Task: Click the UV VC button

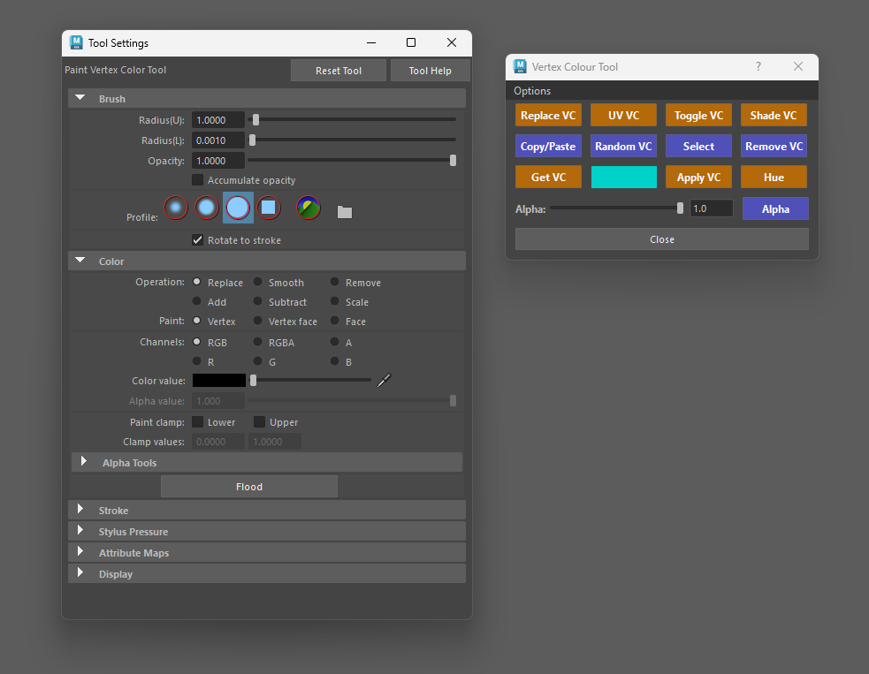Action: [623, 115]
